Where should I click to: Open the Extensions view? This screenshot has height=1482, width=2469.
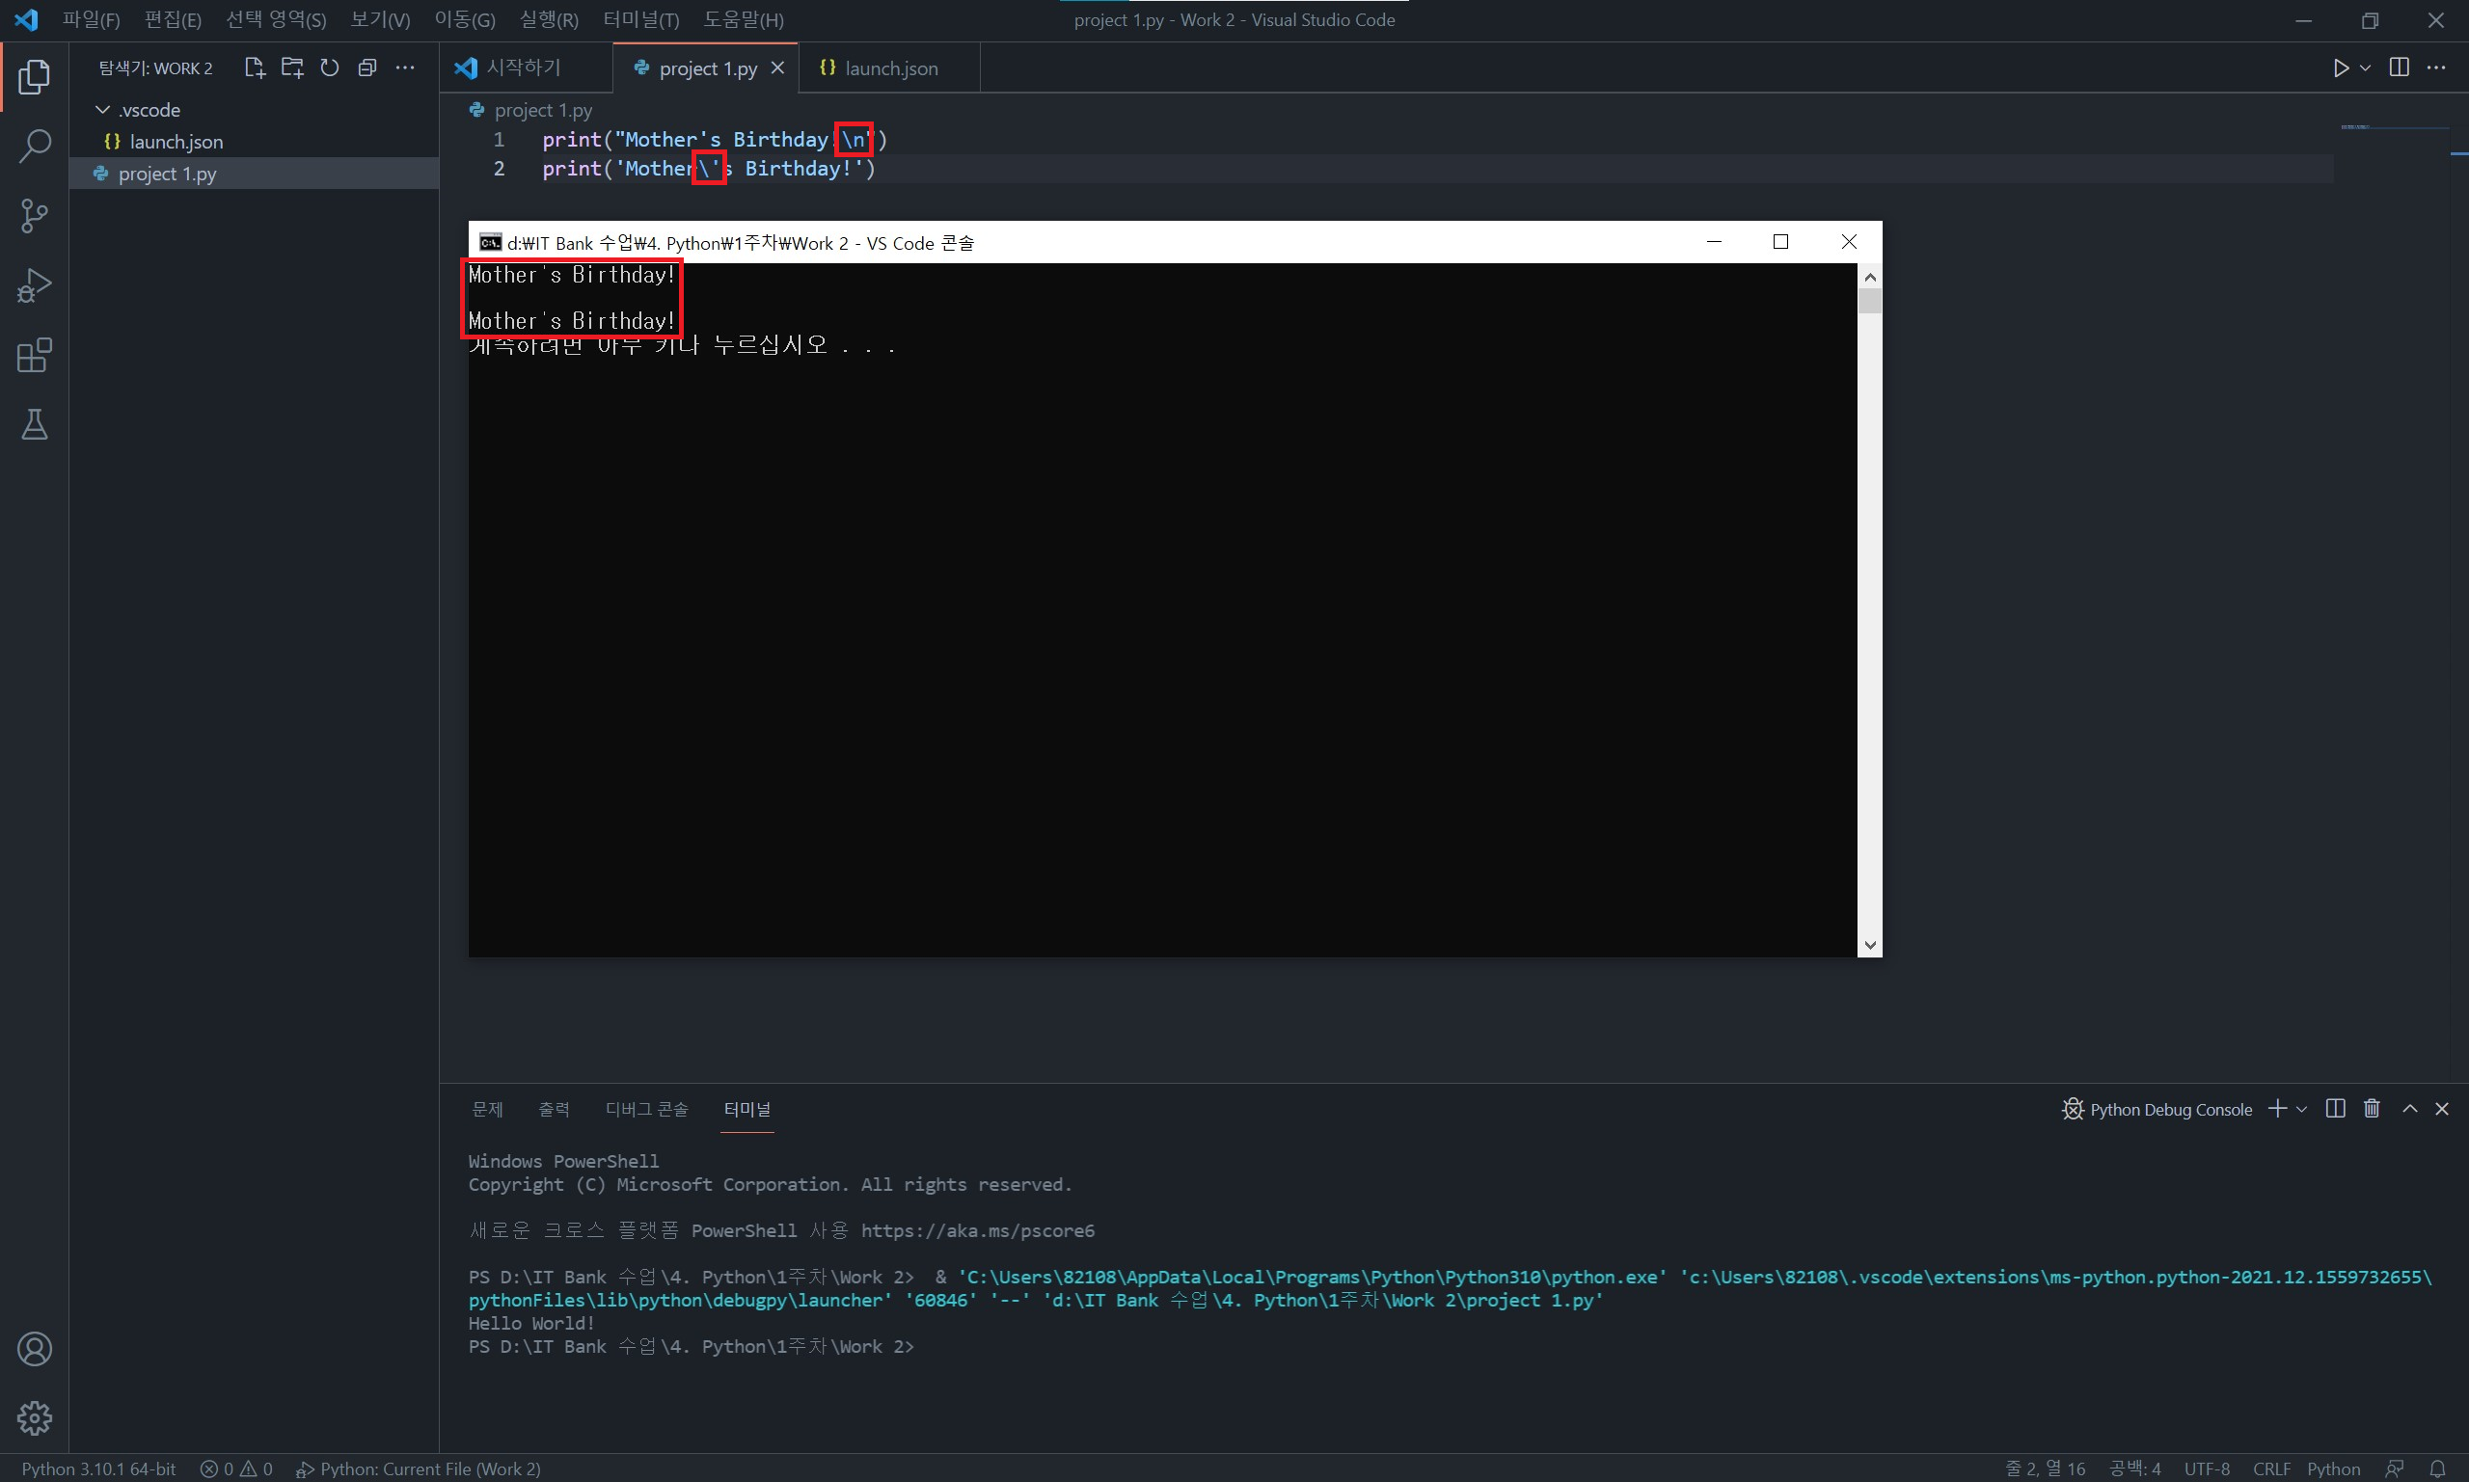(34, 356)
